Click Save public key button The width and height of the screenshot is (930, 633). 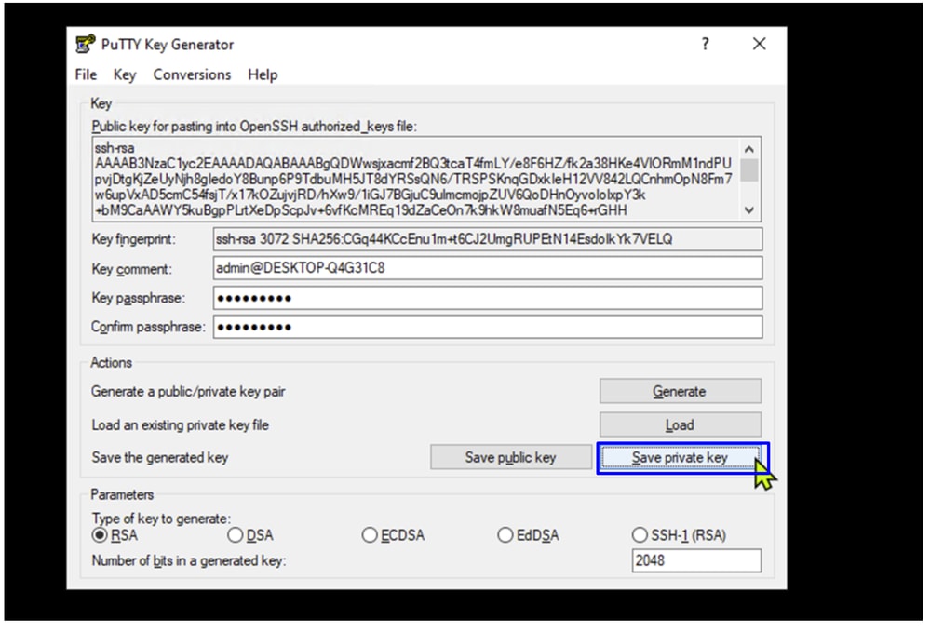[x=511, y=457]
